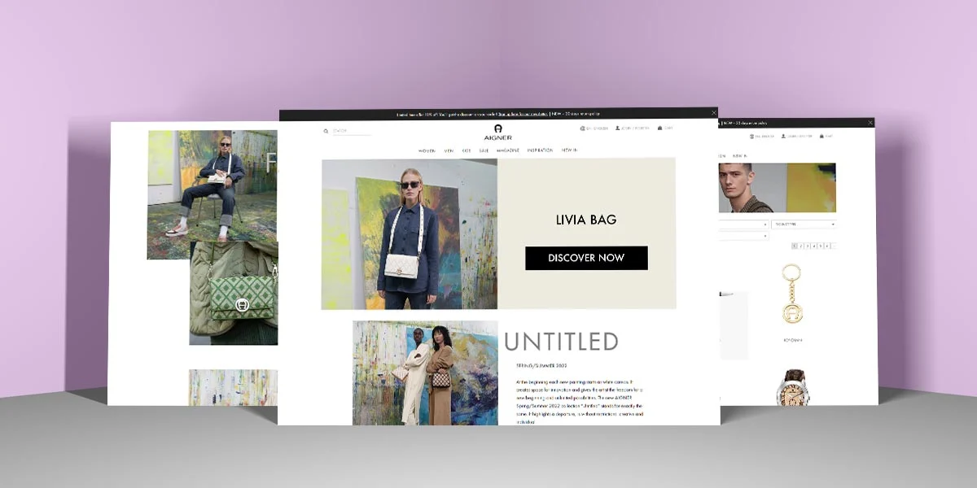Viewport: 977px width, 488px height.
Task: Click the cart icon on the right page
Action: [821, 136]
